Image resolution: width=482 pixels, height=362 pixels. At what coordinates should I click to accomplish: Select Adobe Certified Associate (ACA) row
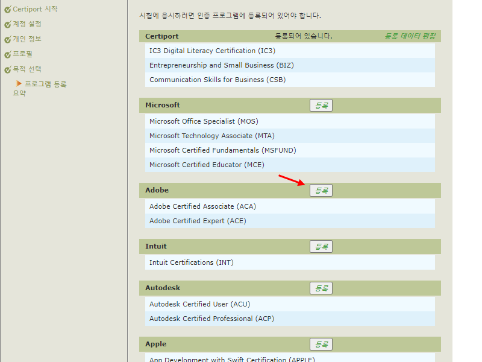(290, 206)
